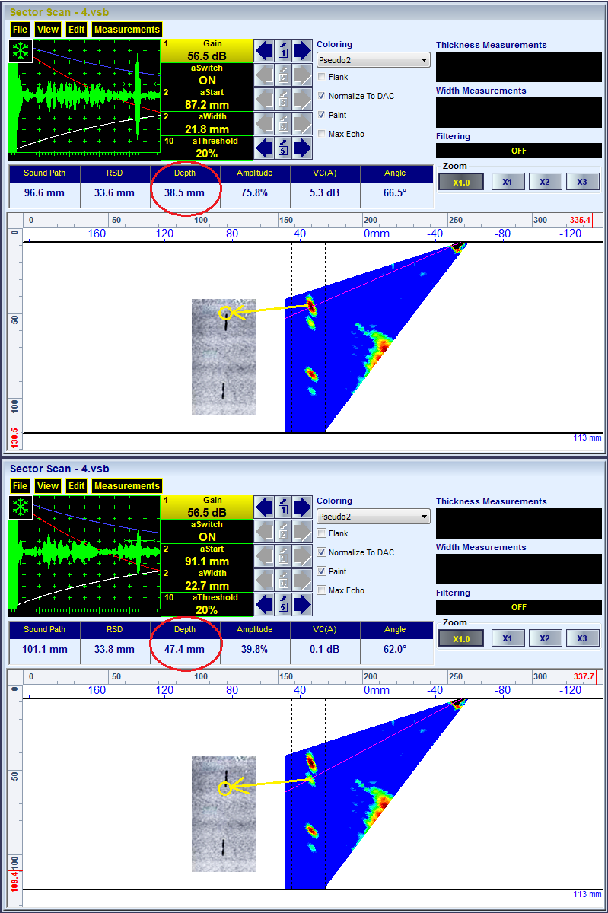Open Measurements menu in lower window
The height and width of the screenshot is (913, 608).
click(x=127, y=486)
